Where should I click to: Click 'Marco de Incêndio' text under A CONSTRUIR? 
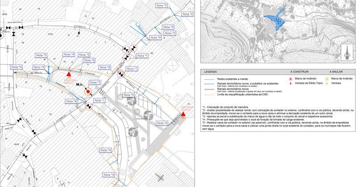click(x=305, y=79)
